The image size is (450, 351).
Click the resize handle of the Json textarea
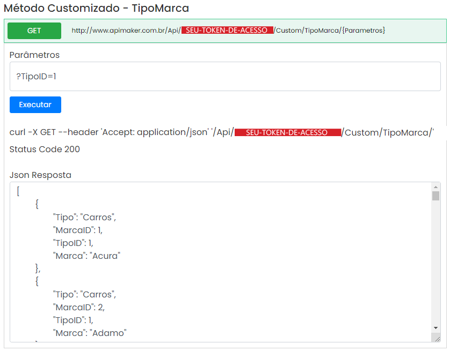point(437,339)
